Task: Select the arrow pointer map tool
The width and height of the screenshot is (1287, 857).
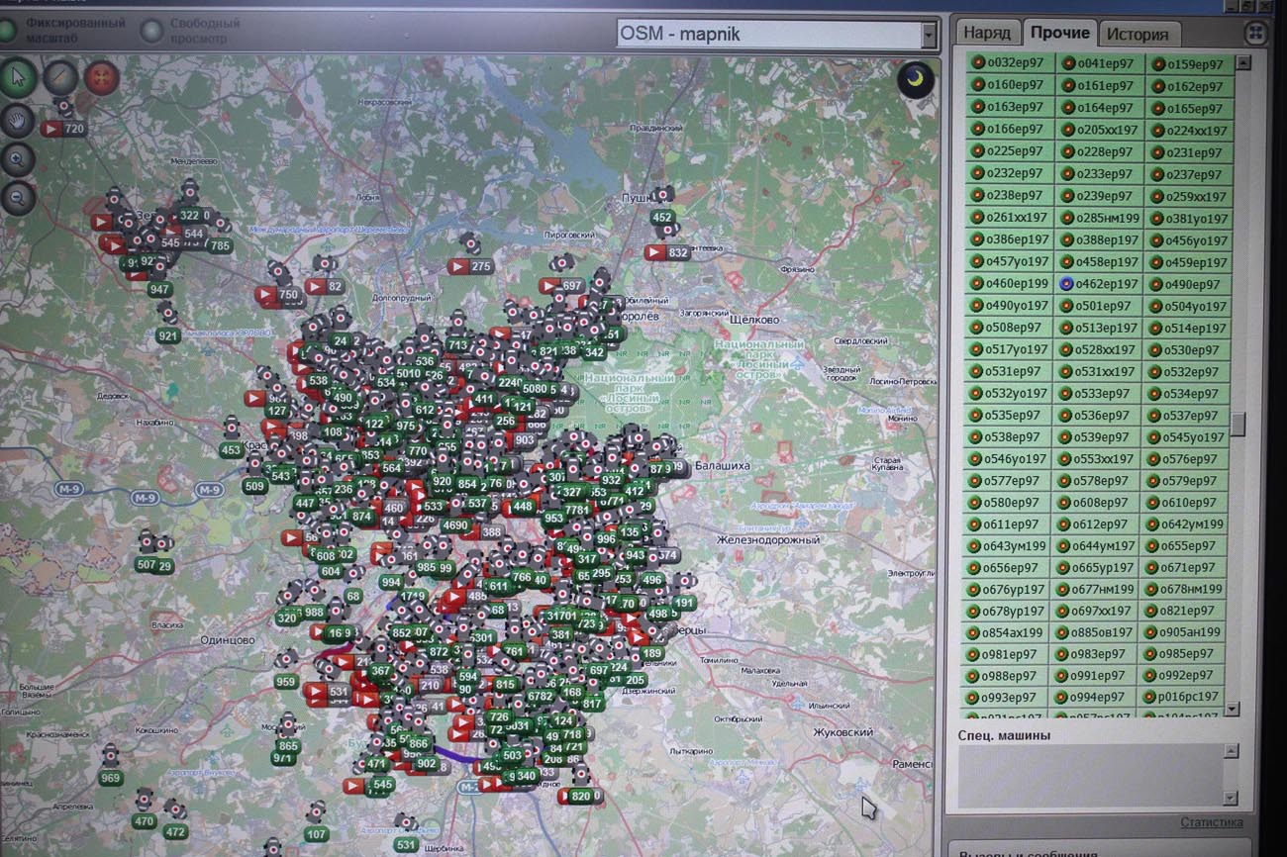Action: [17, 77]
